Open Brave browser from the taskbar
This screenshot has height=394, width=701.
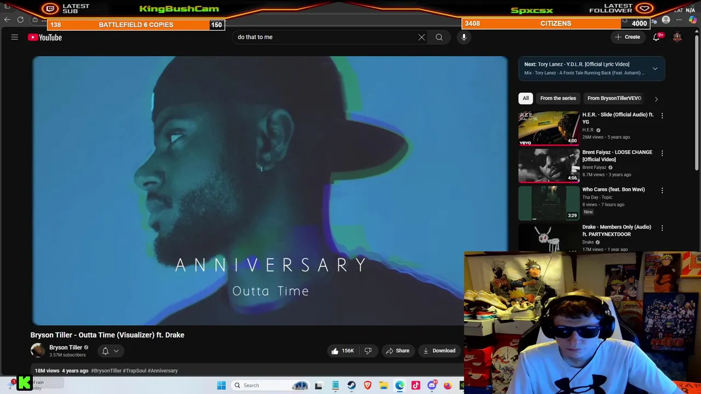coord(367,385)
